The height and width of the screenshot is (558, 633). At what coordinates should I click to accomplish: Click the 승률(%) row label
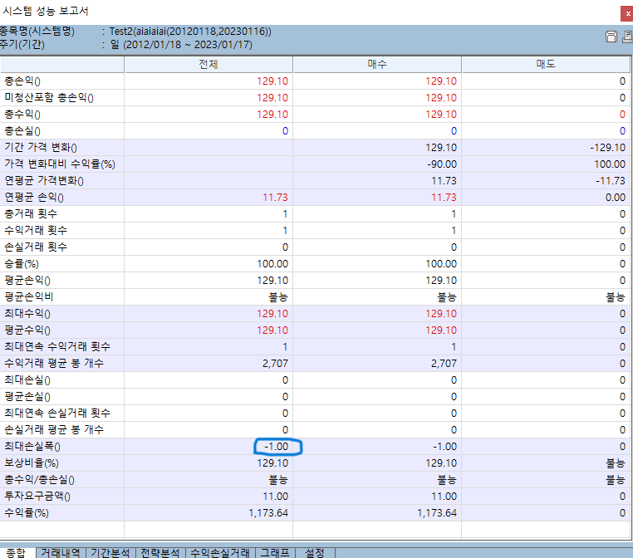pos(21,263)
